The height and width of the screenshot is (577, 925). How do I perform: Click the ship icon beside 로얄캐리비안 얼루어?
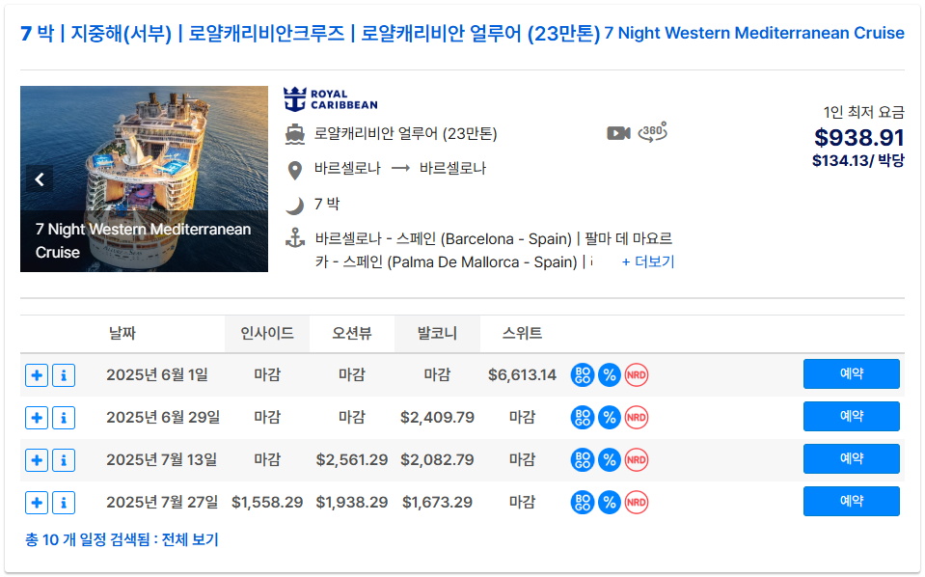coord(295,134)
